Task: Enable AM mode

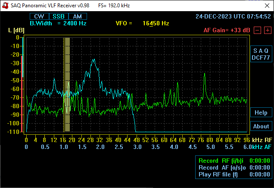Action: click(x=77, y=16)
